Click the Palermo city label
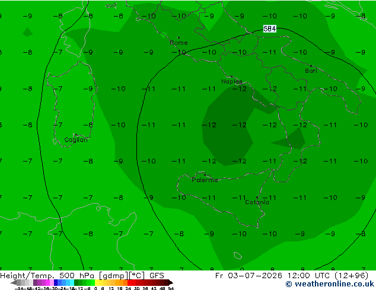Viewport: 376px width, 290px height. (x=205, y=180)
